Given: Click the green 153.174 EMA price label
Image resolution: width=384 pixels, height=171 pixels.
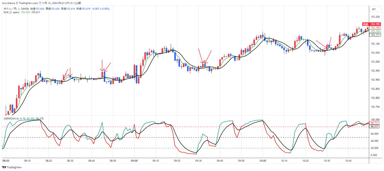Looking at the screenshot, I should click(x=375, y=31).
